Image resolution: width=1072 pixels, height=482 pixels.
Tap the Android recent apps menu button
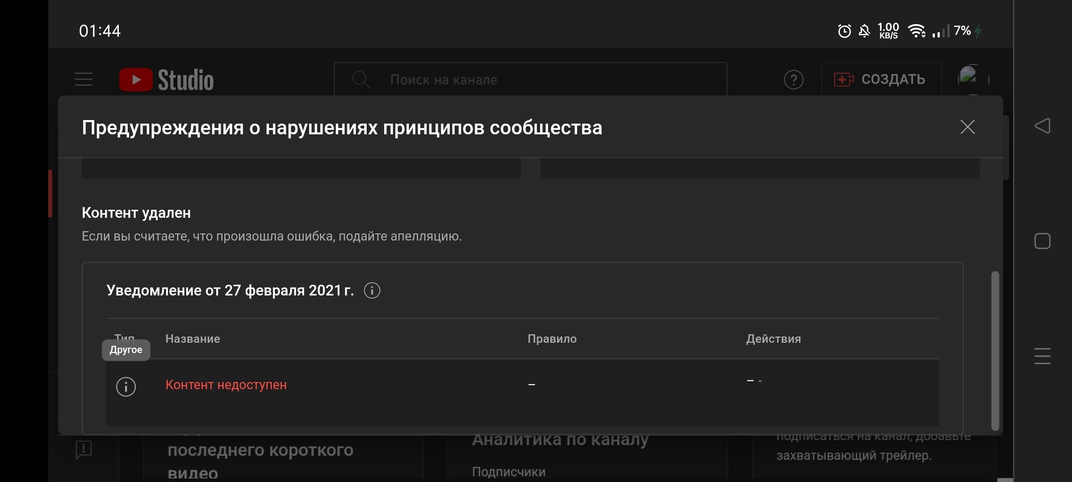(1042, 356)
